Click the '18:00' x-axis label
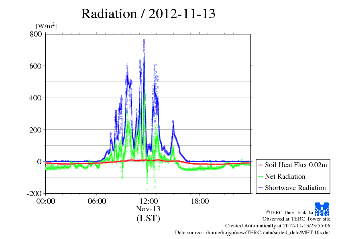This screenshot has height=239, width=338. click(200, 201)
